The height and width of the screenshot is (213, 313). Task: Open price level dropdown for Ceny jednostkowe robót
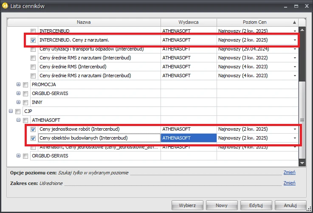(295, 129)
